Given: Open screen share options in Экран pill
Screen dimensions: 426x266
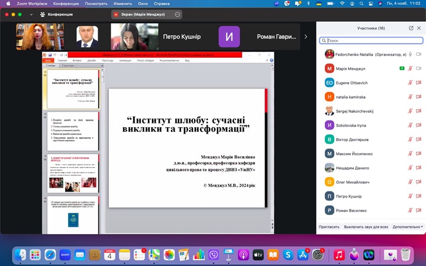Looking at the screenshot, I should click(x=178, y=14).
